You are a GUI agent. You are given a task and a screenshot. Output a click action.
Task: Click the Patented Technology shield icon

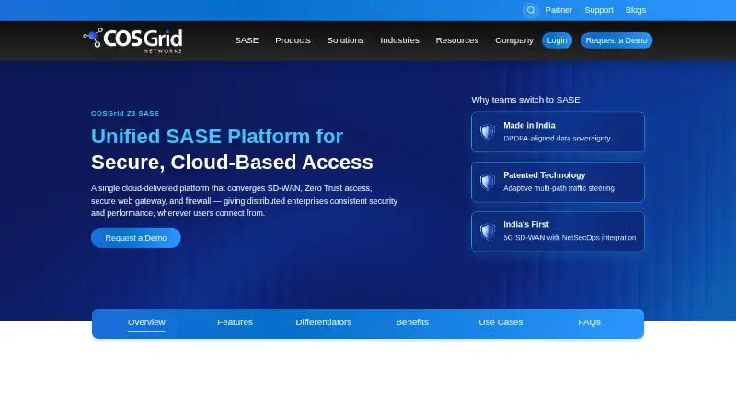point(488,182)
